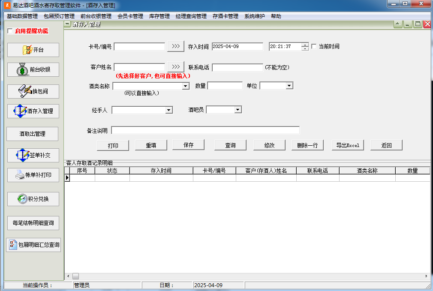The width and height of the screenshot is (433, 291).
Task: Check the 当前时间 checkbox
Action: (314, 46)
